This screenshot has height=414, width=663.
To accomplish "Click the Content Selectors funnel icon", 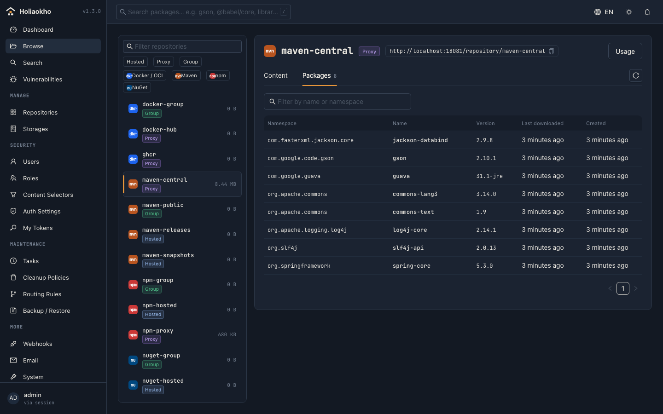I will pyautogui.click(x=13, y=195).
